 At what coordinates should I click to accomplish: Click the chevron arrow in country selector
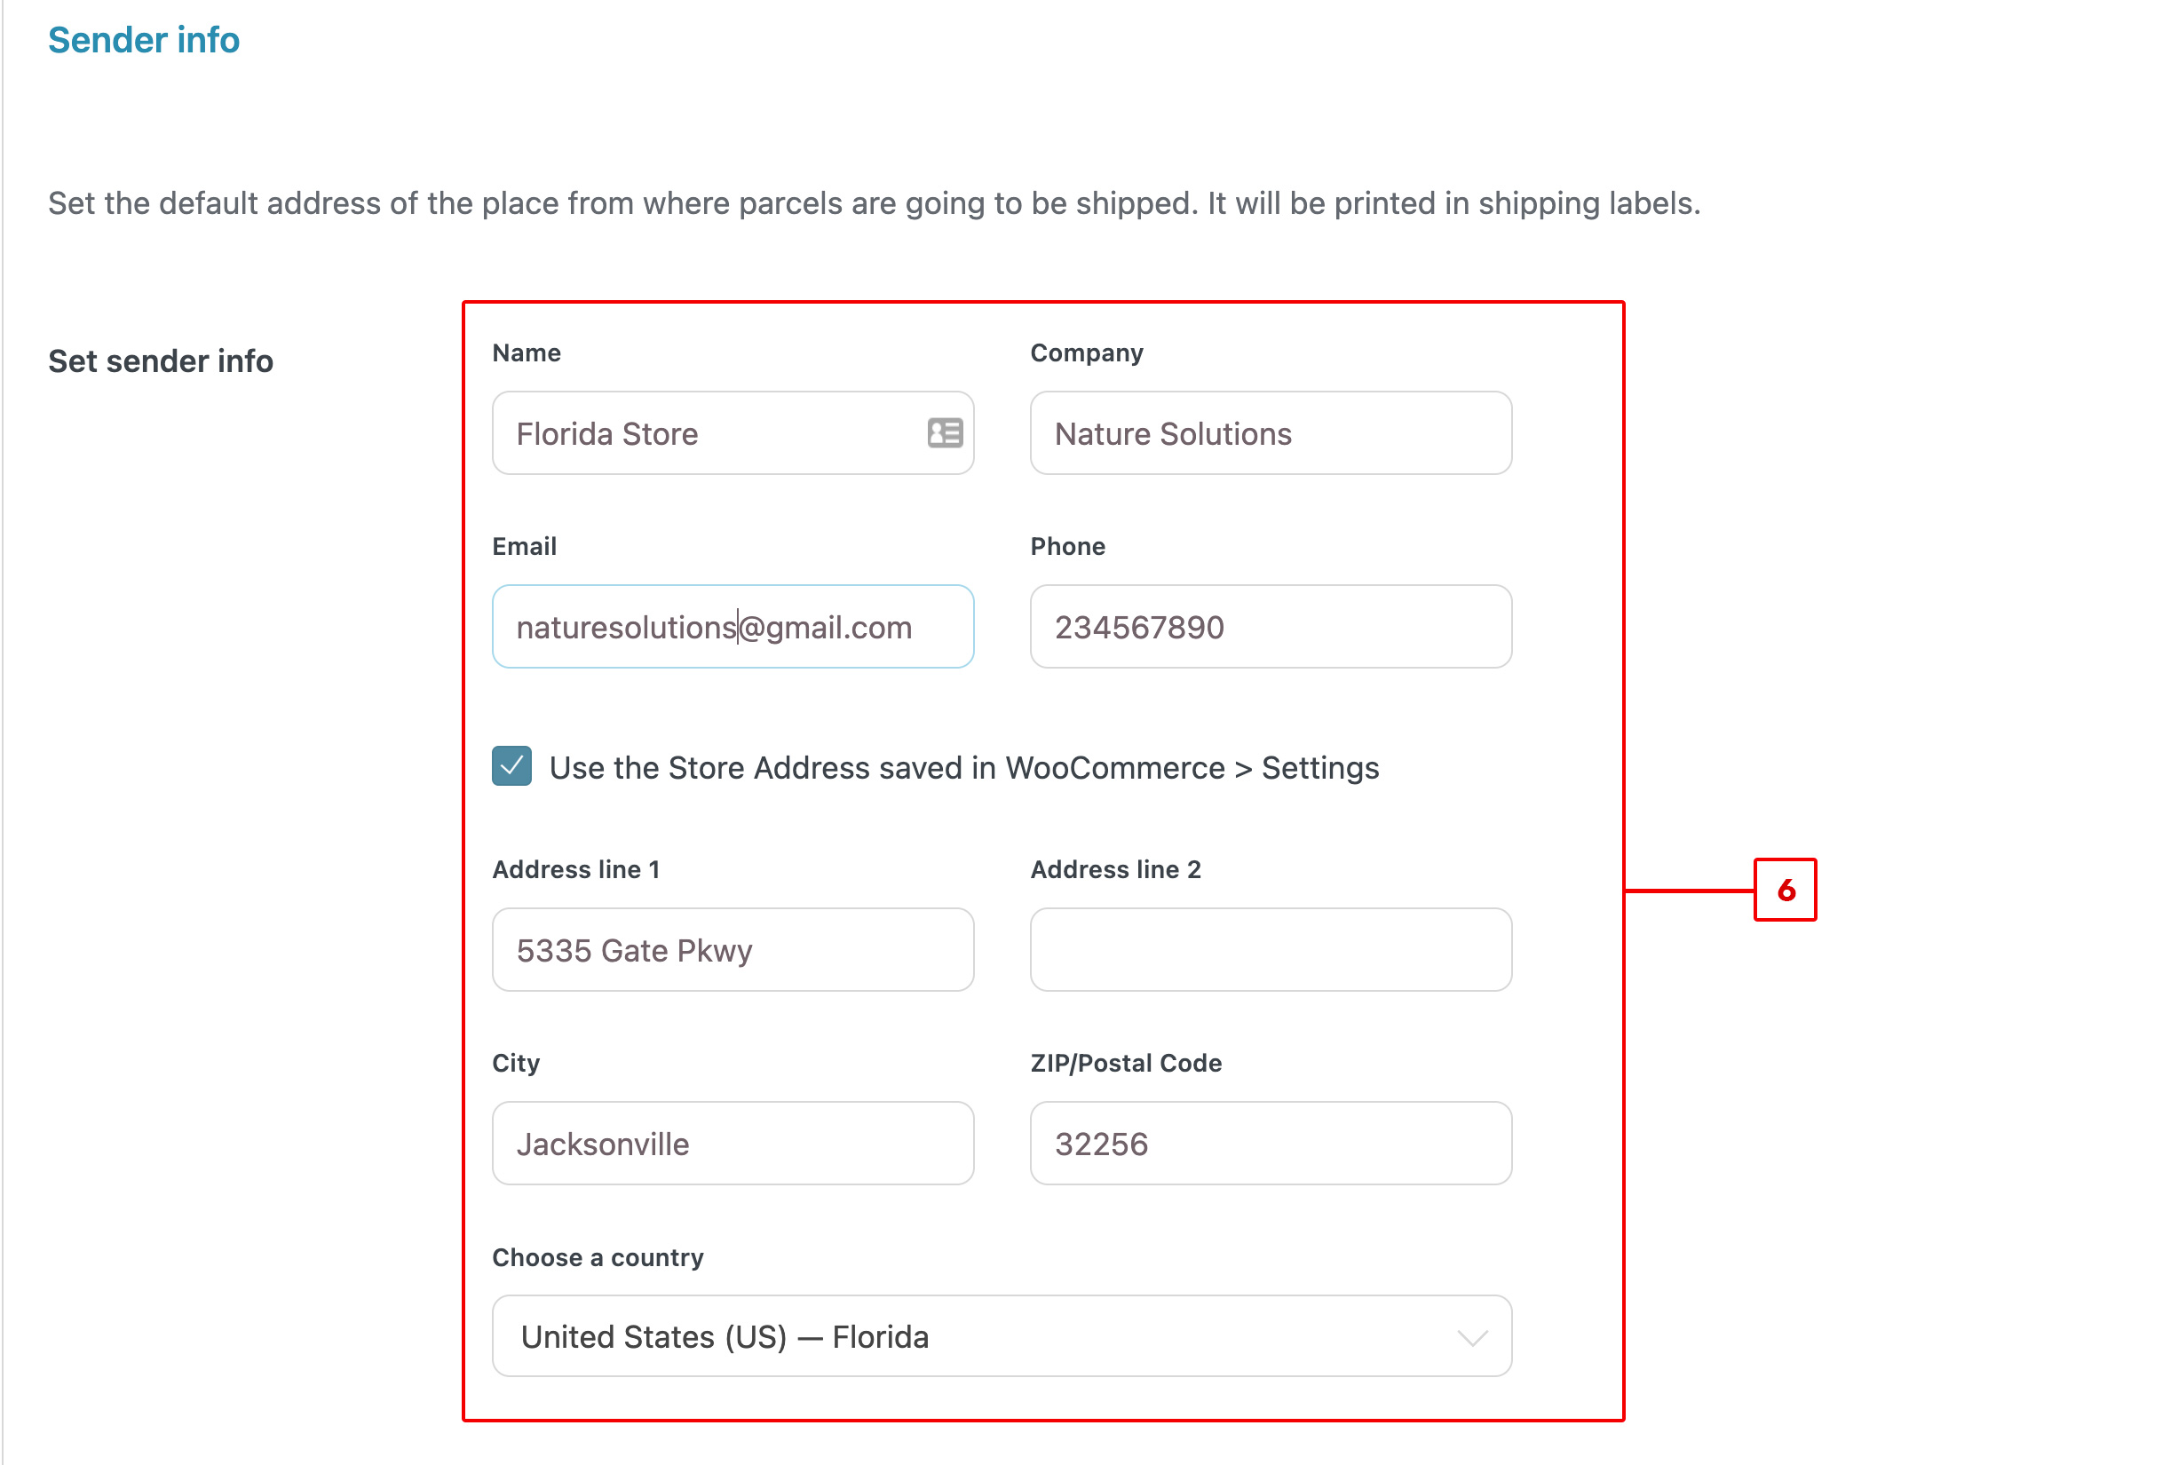click(1472, 1338)
